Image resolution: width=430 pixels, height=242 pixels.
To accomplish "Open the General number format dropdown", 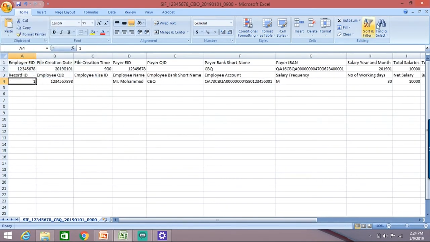I will (x=231, y=23).
